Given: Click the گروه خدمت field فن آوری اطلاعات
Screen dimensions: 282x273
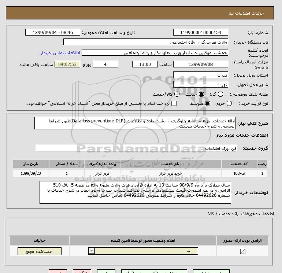Looking at the screenshot, I should point(137,148).
